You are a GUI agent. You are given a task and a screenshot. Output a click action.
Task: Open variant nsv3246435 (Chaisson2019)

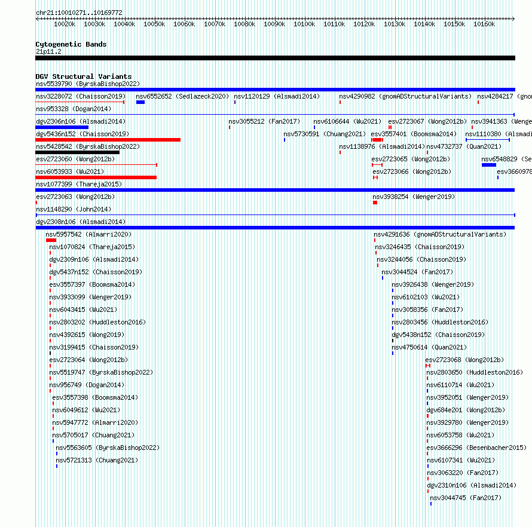[420, 247]
